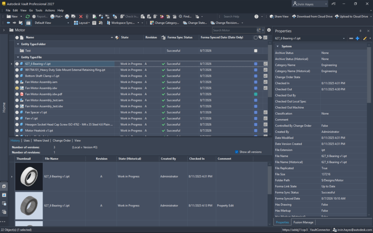
Task: Pin the Properties panel
Action: (360, 31)
